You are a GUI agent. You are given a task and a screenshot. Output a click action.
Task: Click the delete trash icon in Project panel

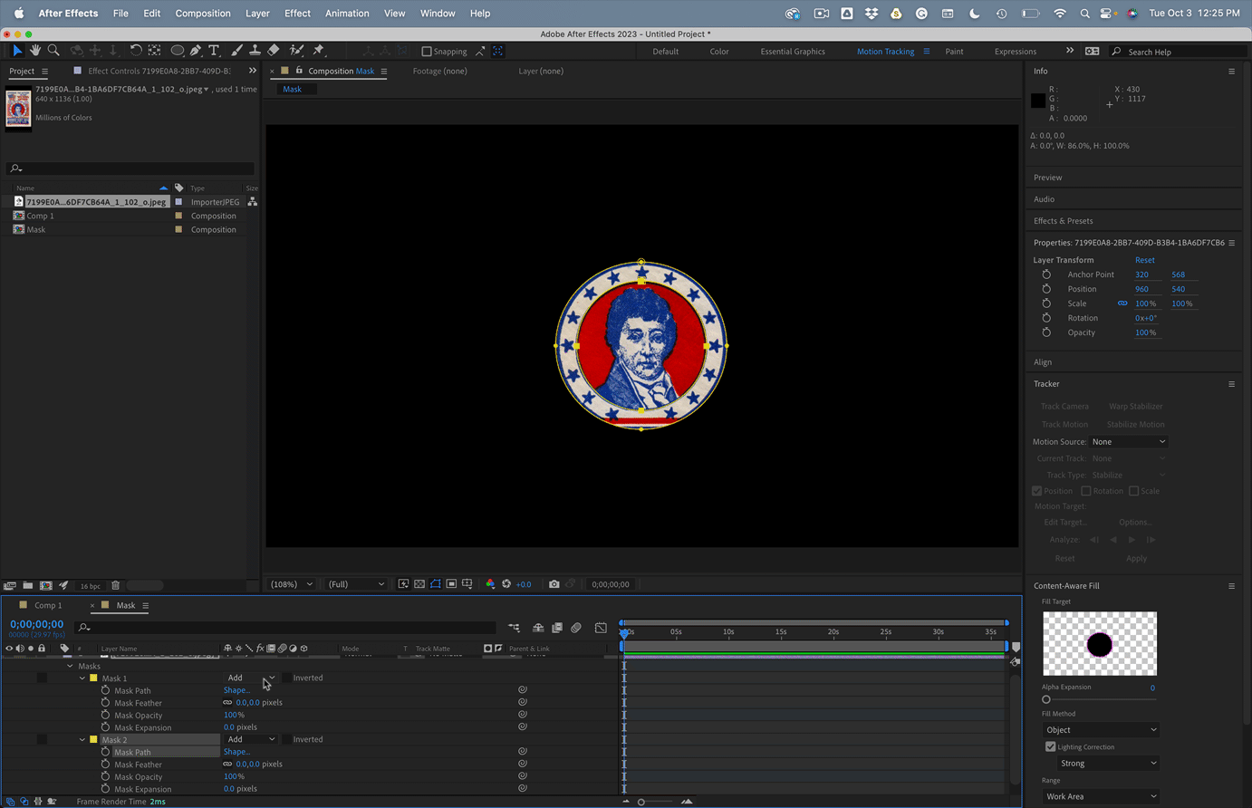(x=115, y=586)
